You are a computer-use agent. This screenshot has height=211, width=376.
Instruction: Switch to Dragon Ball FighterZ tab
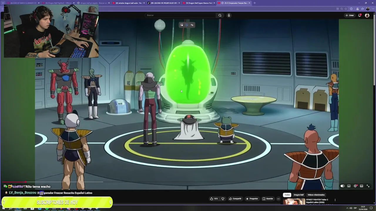coord(58,3)
